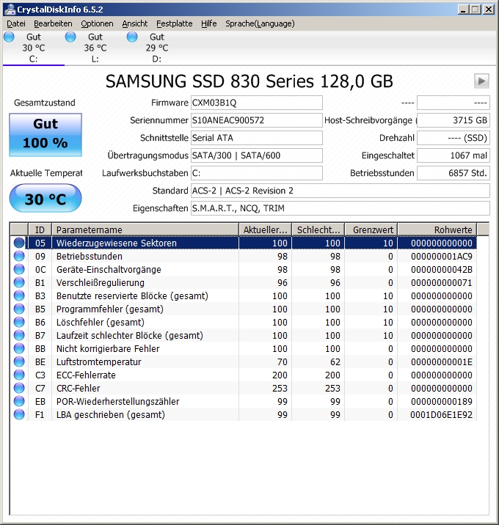The height and width of the screenshot is (525, 499).
Task: Click the Schlecht... column header
Action: pos(318,230)
